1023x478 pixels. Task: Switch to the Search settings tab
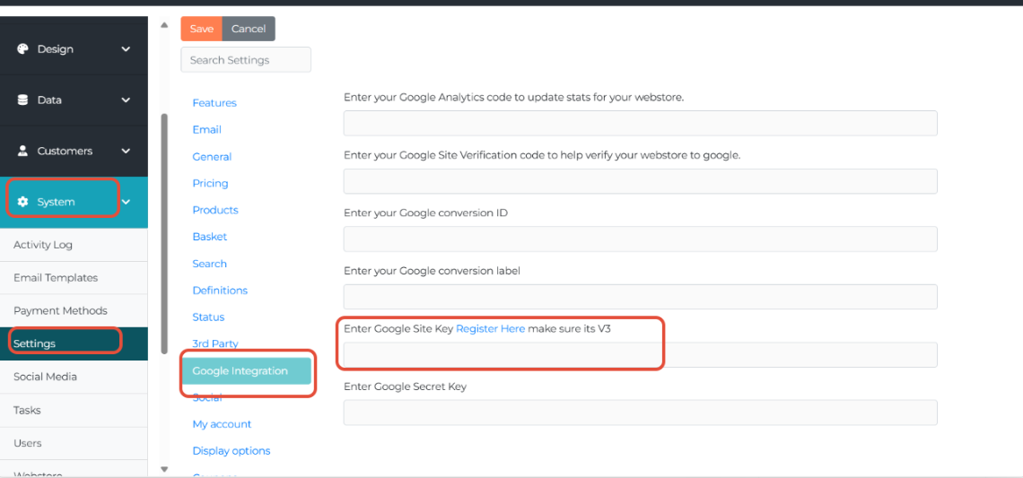coord(209,264)
